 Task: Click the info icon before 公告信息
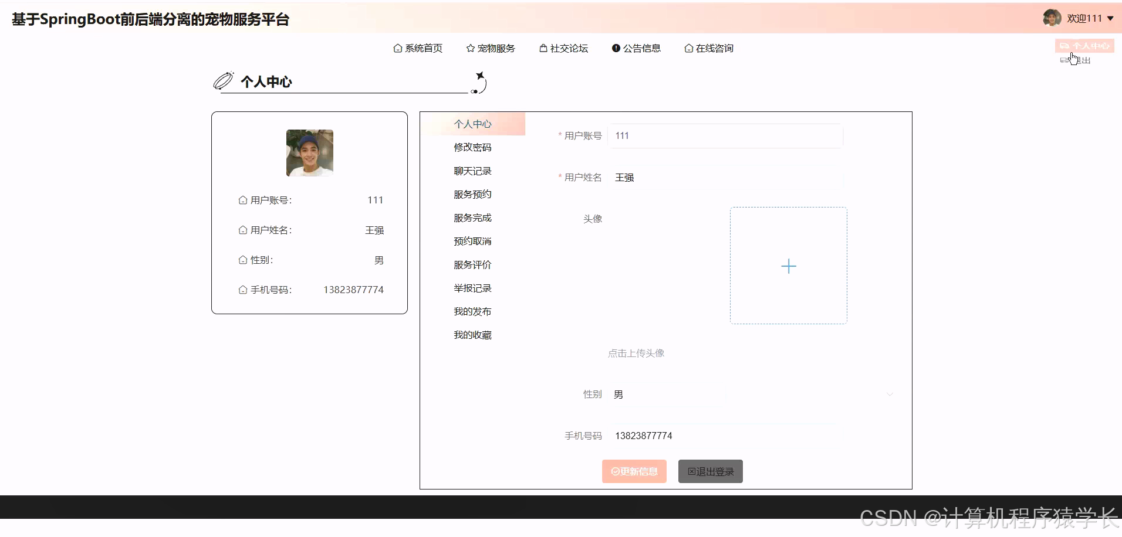pyautogui.click(x=616, y=48)
